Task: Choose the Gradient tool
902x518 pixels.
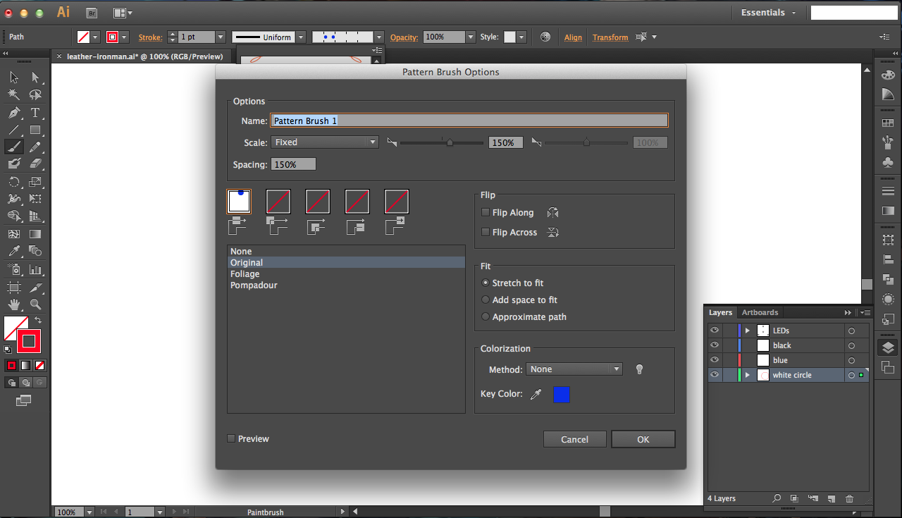Action: click(35, 234)
